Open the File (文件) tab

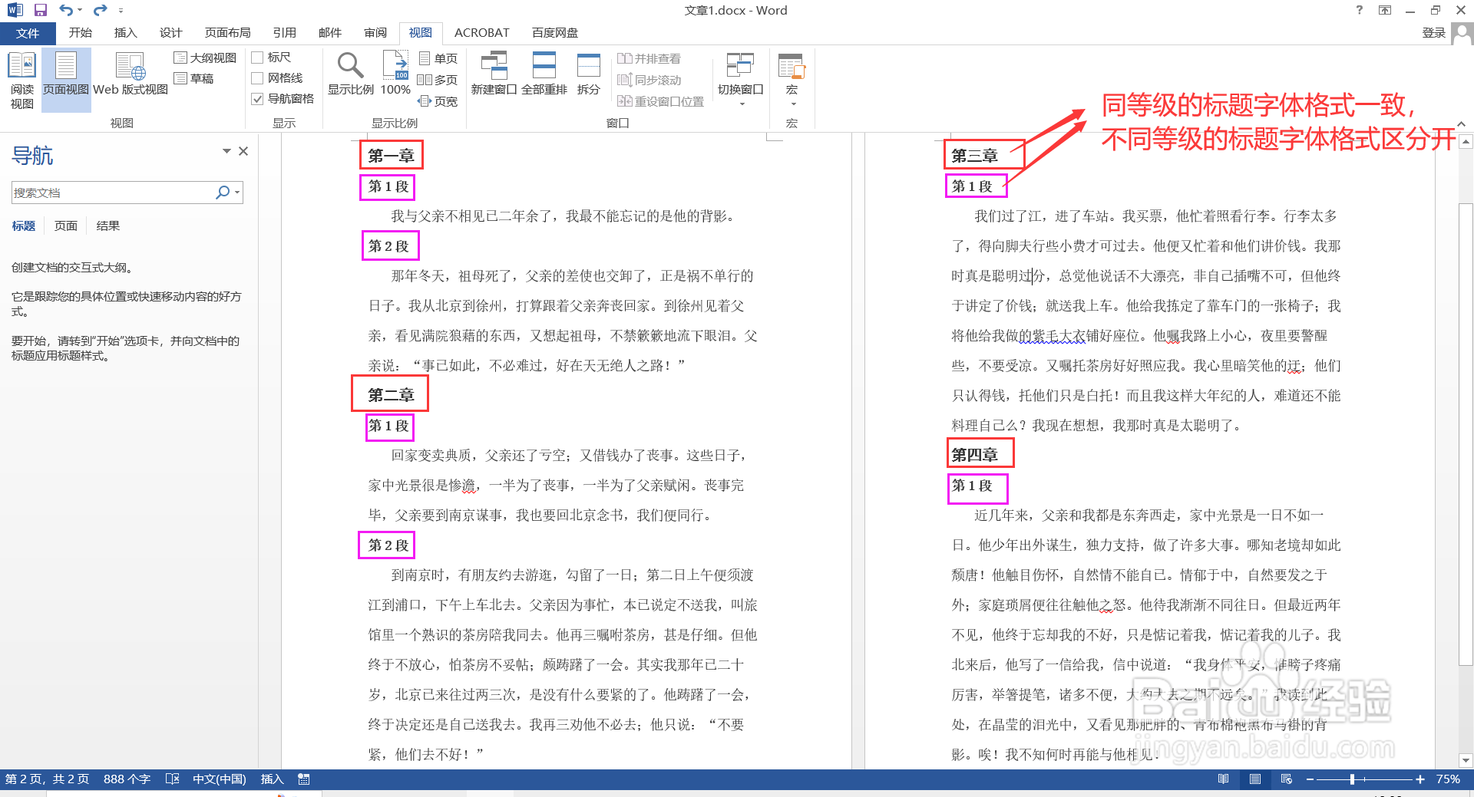pos(28,33)
